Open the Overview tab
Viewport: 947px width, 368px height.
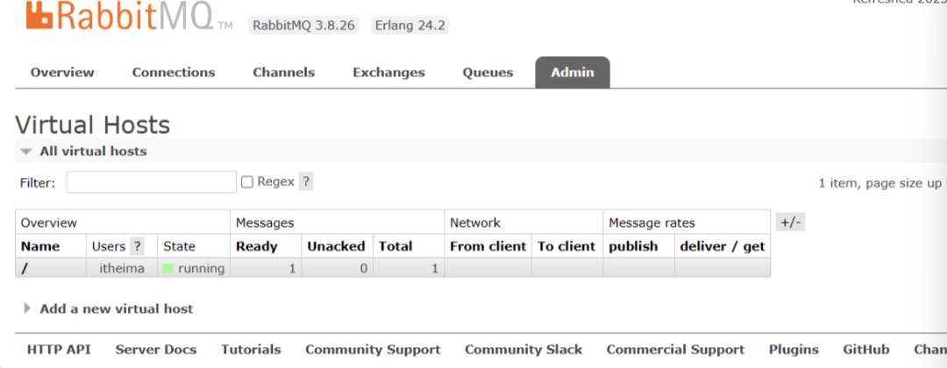[62, 73]
